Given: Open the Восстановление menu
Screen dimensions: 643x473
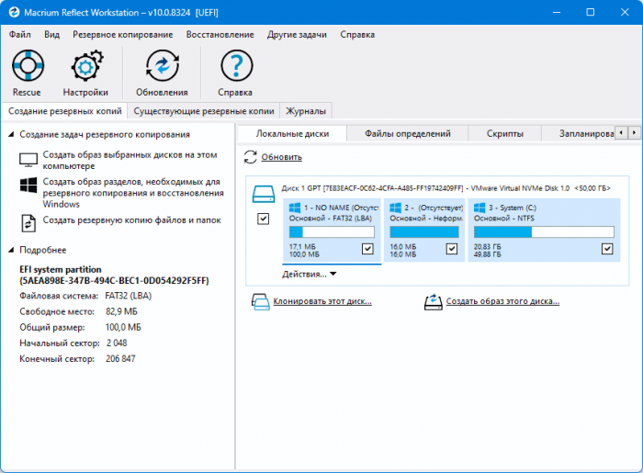Looking at the screenshot, I should (220, 34).
